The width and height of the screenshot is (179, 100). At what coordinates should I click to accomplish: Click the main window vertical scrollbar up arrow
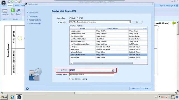[x=178, y=22]
